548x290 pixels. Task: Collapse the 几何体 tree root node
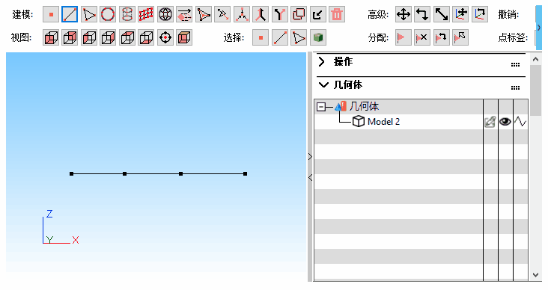321,107
